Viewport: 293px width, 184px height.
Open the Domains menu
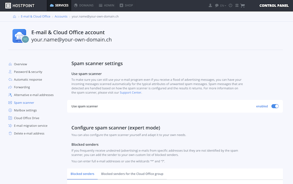pos(84,5)
